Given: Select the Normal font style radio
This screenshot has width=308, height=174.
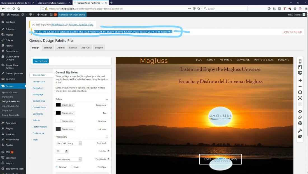Looking at the screenshot, I should coord(57,167).
